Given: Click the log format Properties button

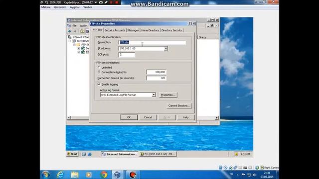Looking at the screenshot, I should click(168, 95).
